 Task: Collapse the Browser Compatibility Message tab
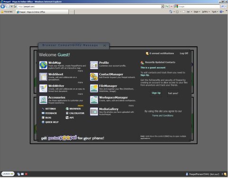pyautogui.click(x=104, y=46)
